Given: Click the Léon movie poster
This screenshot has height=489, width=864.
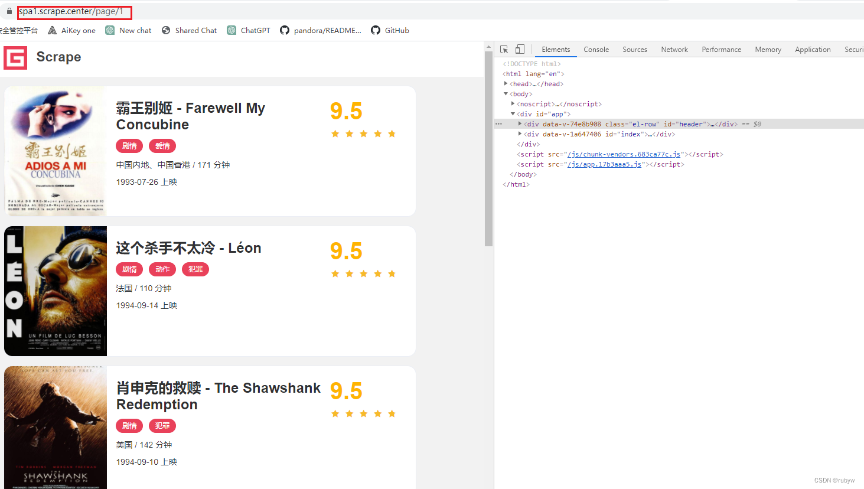Looking at the screenshot, I should click(x=56, y=291).
